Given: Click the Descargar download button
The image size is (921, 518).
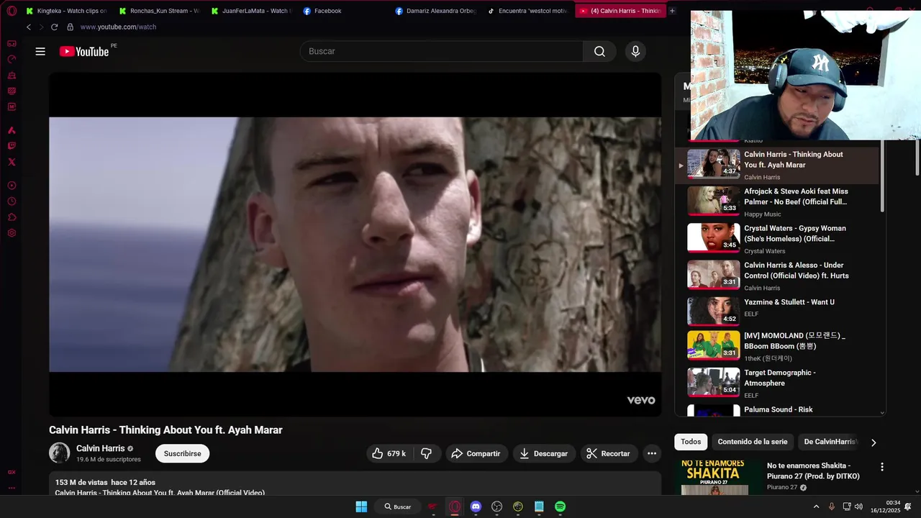Looking at the screenshot, I should 543,453.
